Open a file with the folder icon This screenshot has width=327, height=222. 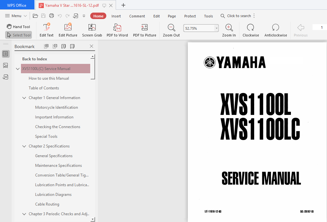35,16
